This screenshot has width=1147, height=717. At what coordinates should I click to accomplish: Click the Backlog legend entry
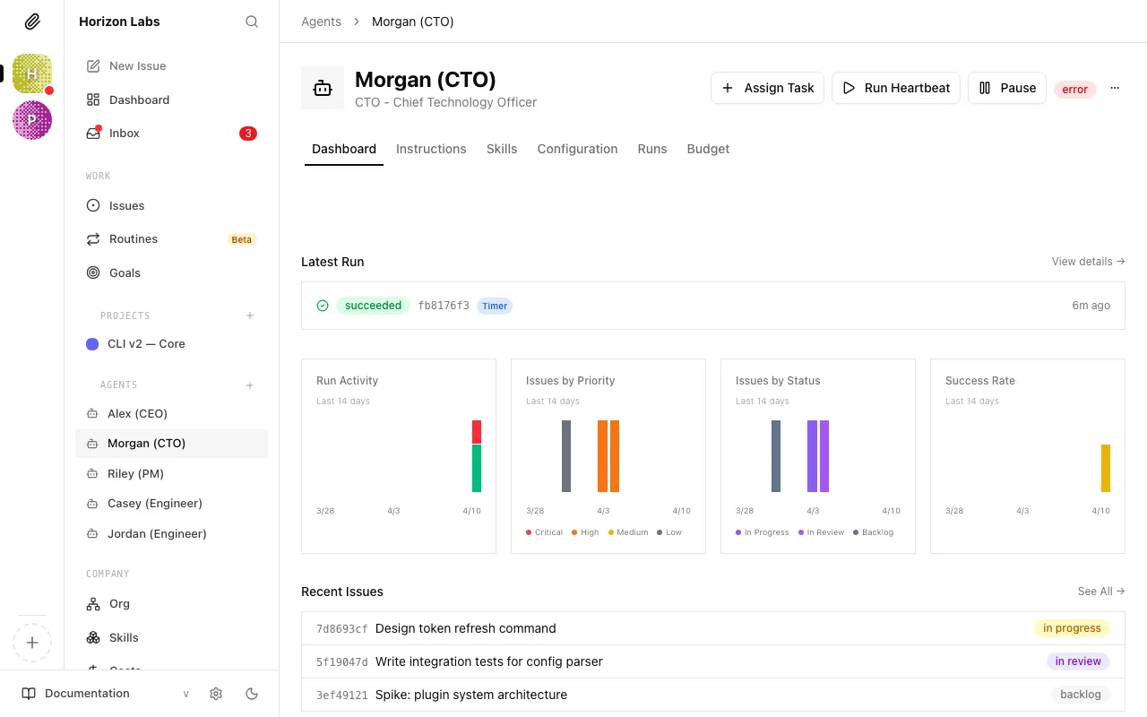click(874, 532)
